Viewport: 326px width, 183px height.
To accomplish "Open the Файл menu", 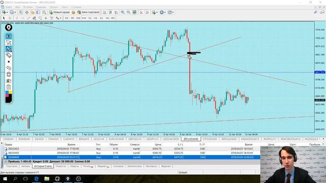I will pyautogui.click(x=9, y=7).
